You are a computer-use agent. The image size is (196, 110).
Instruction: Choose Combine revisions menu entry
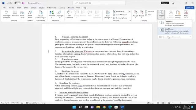(175, 31)
